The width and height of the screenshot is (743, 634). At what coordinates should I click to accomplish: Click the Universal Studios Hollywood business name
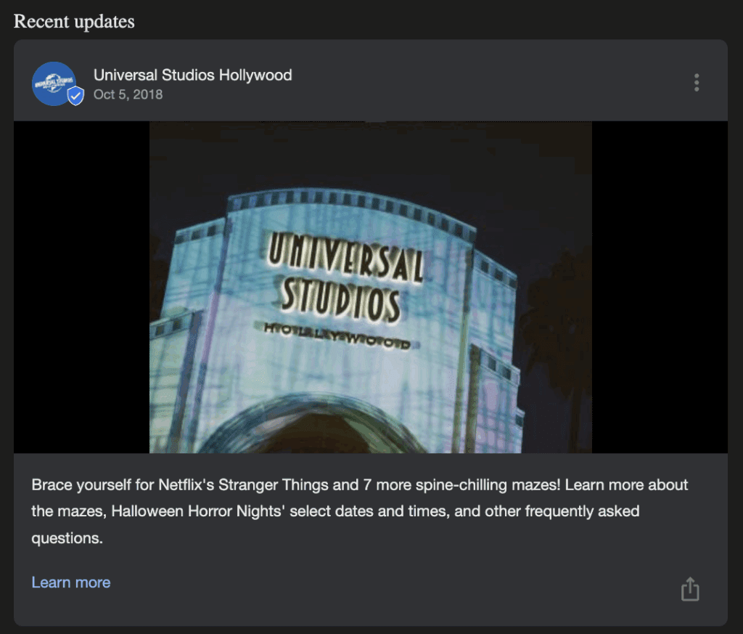[193, 75]
